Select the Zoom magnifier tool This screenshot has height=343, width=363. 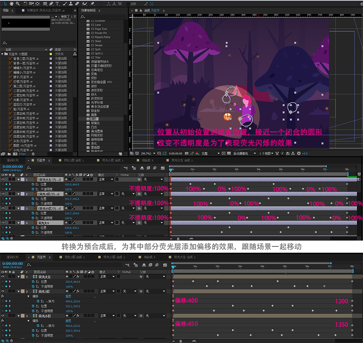pos(18,4)
